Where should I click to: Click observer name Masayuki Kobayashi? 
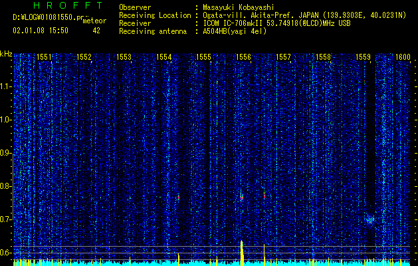[239, 7]
